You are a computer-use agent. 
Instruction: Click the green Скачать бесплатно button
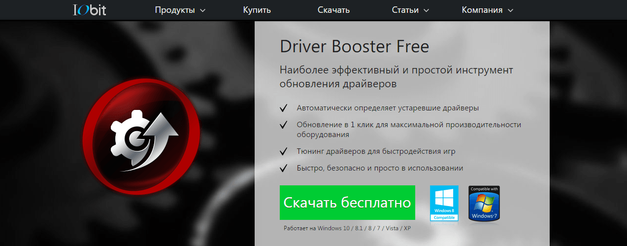point(347,203)
